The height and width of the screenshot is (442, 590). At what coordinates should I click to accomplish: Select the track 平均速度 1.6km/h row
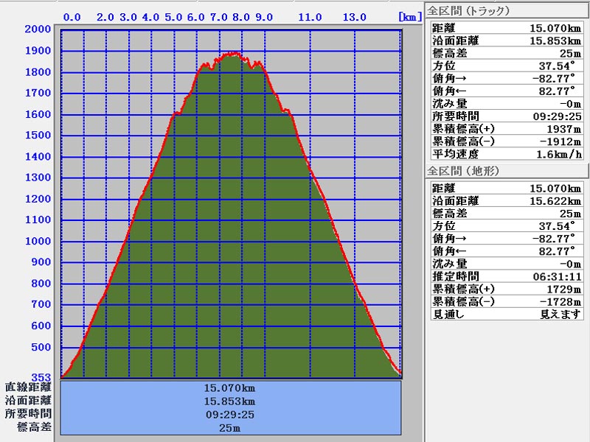point(507,154)
